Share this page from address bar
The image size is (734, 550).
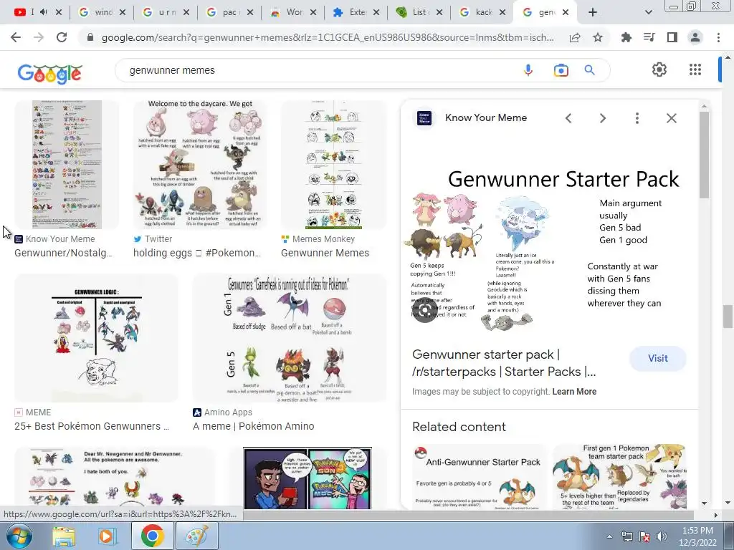575,37
